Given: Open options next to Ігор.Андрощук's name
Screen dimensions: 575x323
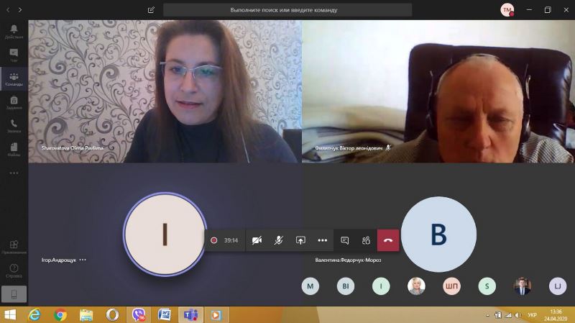Looking at the screenshot, I should pos(83,260).
